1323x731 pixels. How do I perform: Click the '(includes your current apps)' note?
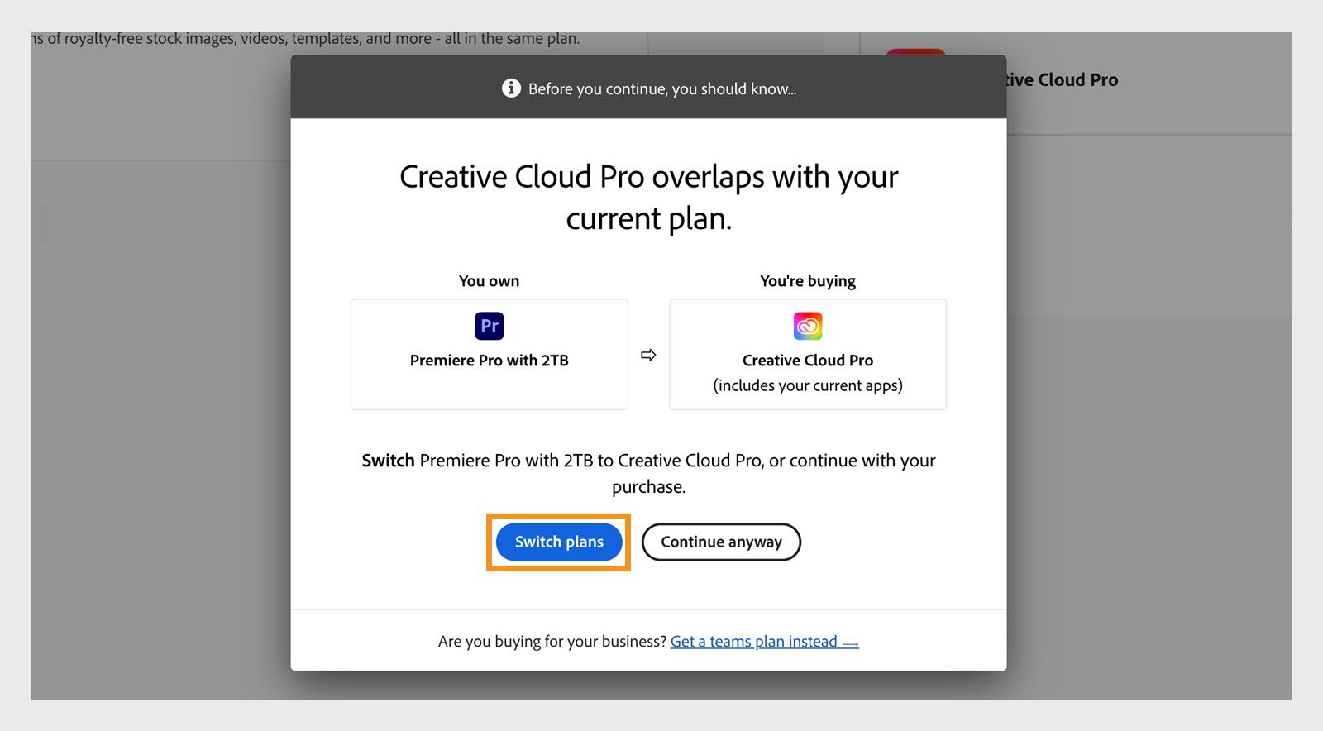[808, 385]
